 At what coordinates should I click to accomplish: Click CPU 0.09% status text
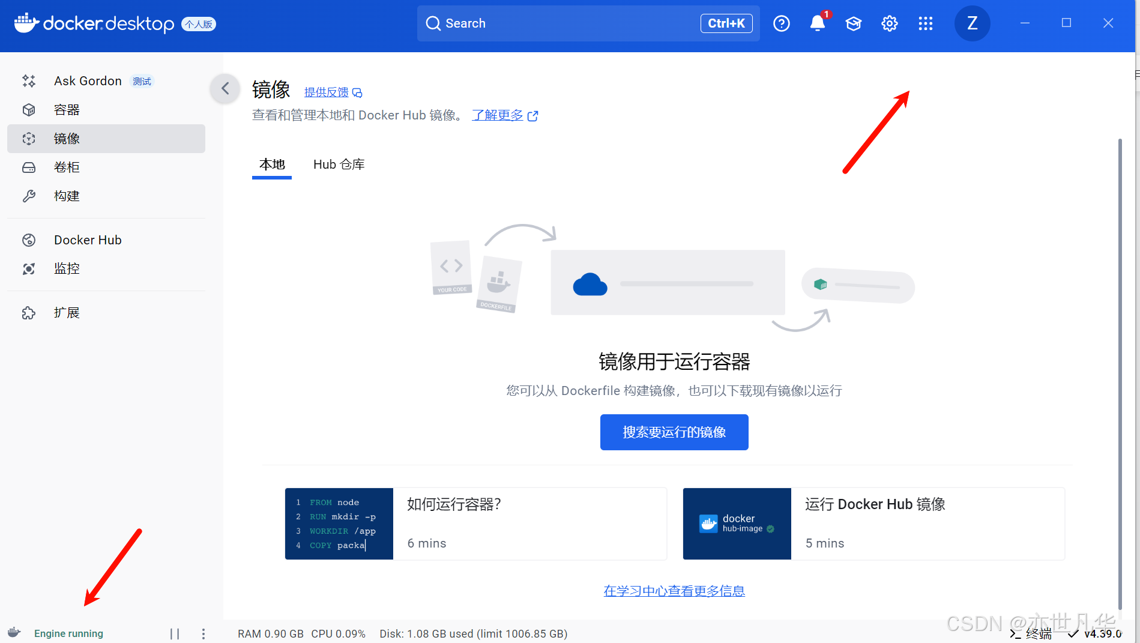pyautogui.click(x=338, y=634)
